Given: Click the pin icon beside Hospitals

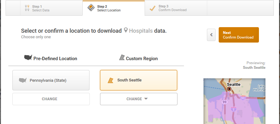Looking at the screenshot, I should 126,30.
